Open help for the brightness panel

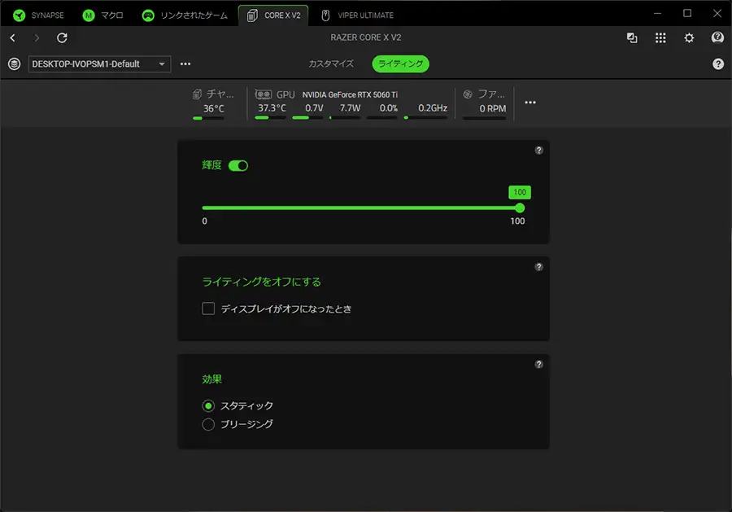click(x=538, y=151)
